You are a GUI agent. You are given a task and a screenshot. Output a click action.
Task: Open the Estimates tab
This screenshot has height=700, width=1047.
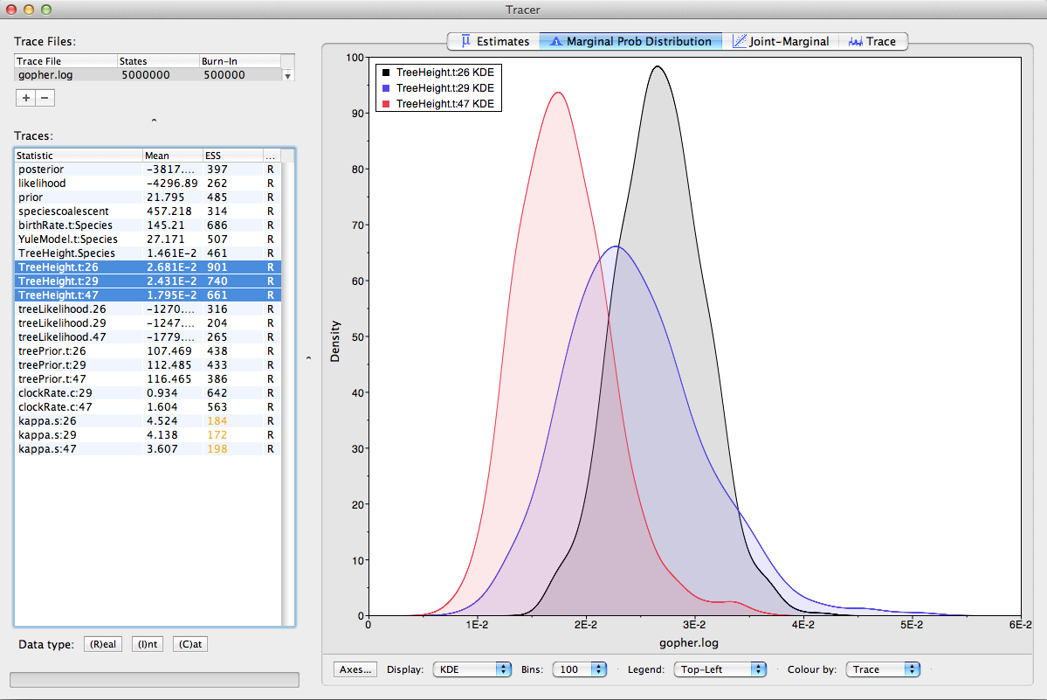(x=494, y=41)
